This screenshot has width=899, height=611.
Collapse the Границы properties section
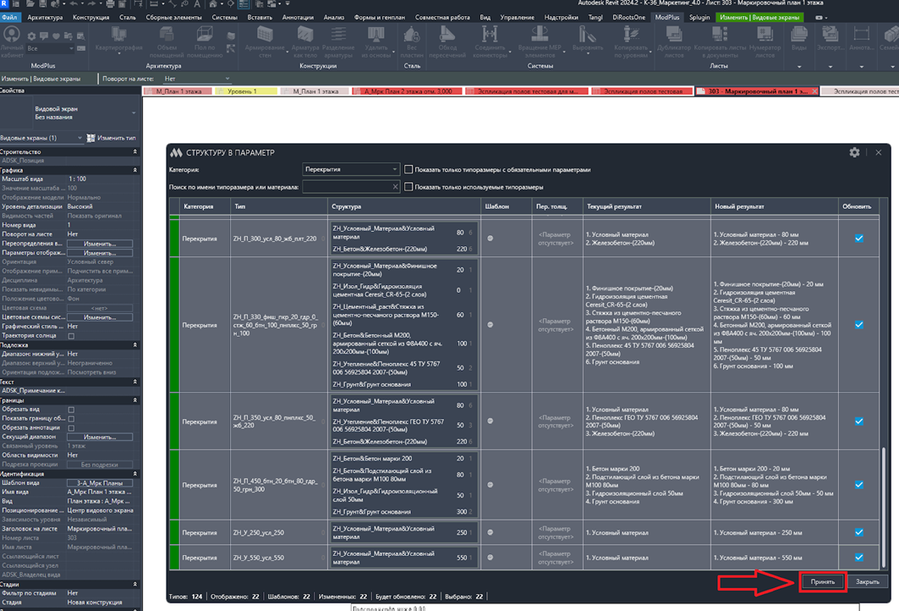(134, 400)
